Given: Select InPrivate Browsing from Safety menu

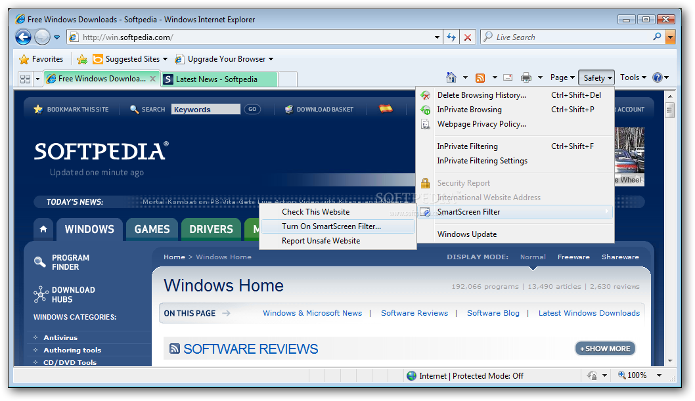Looking at the screenshot, I should coord(515,110).
